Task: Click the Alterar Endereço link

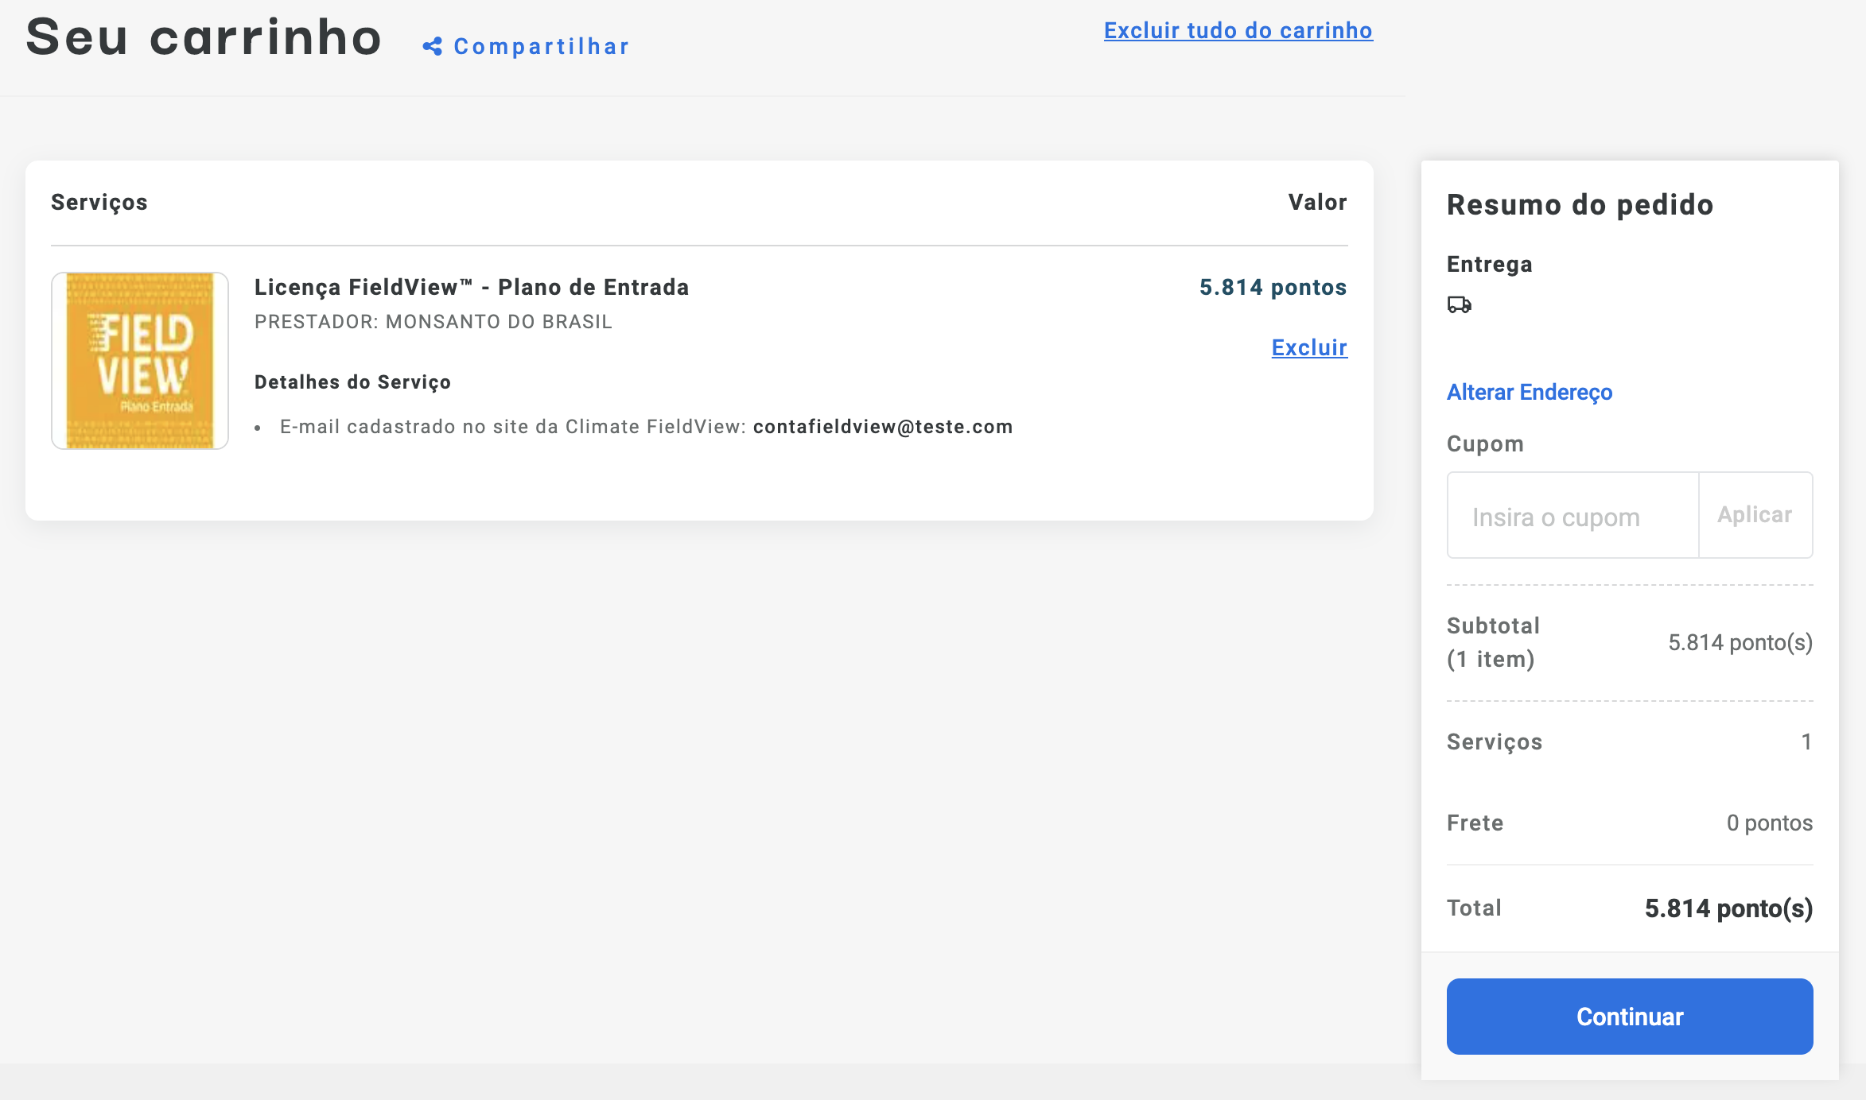Action: point(1529,392)
